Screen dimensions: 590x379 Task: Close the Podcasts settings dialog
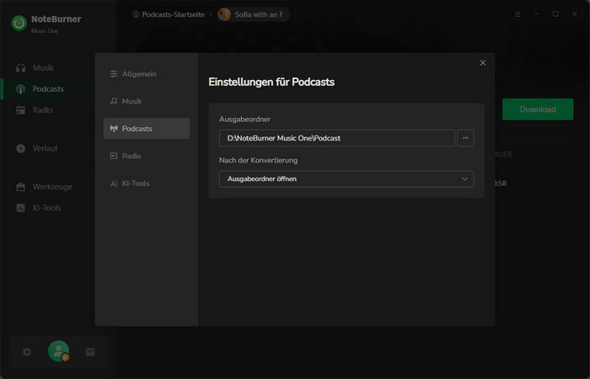point(483,63)
